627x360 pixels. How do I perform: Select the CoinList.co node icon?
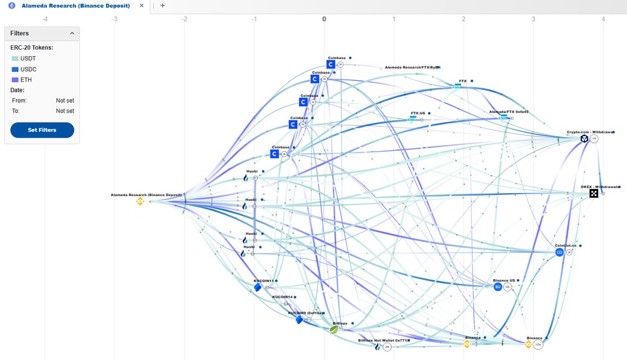[x=560, y=252]
